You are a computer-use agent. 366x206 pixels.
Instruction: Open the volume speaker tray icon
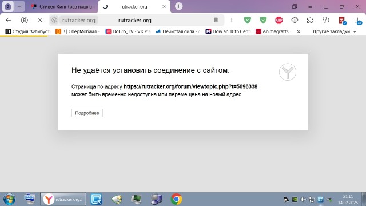click(x=303, y=200)
